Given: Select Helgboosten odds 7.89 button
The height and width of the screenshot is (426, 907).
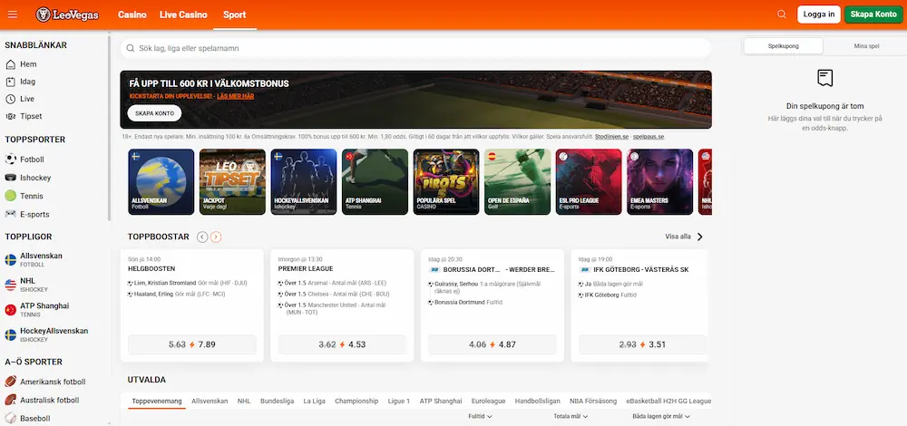Looking at the screenshot, I should (x=191, y=344).
